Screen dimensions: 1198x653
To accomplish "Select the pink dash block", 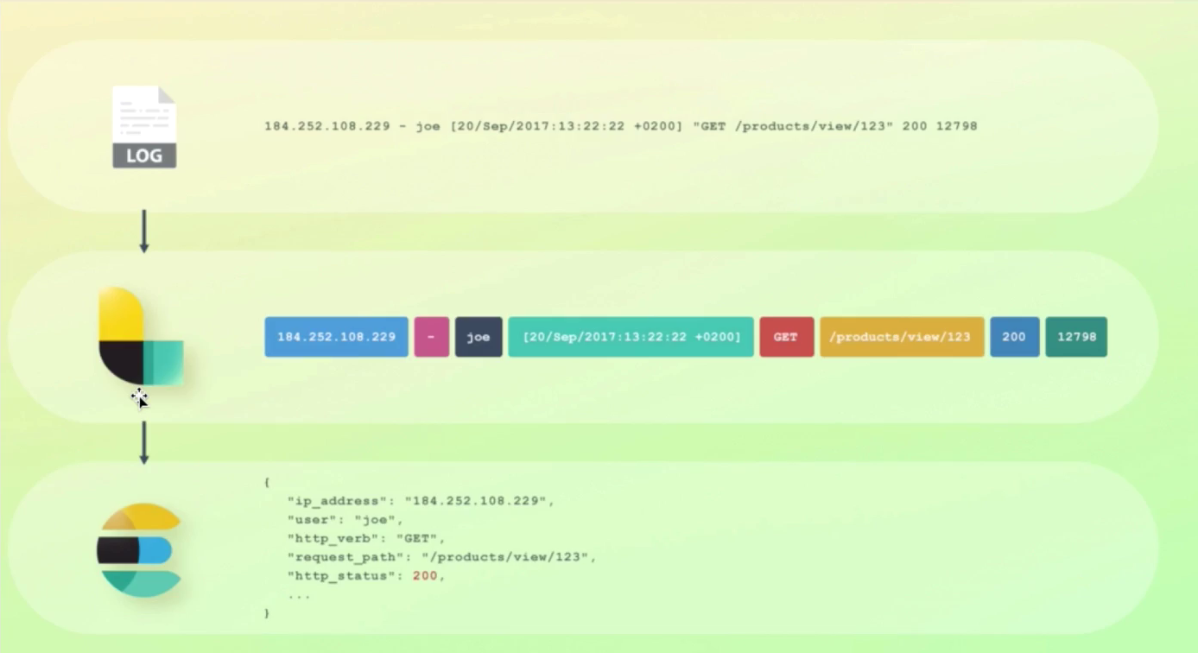I will 432,337.
